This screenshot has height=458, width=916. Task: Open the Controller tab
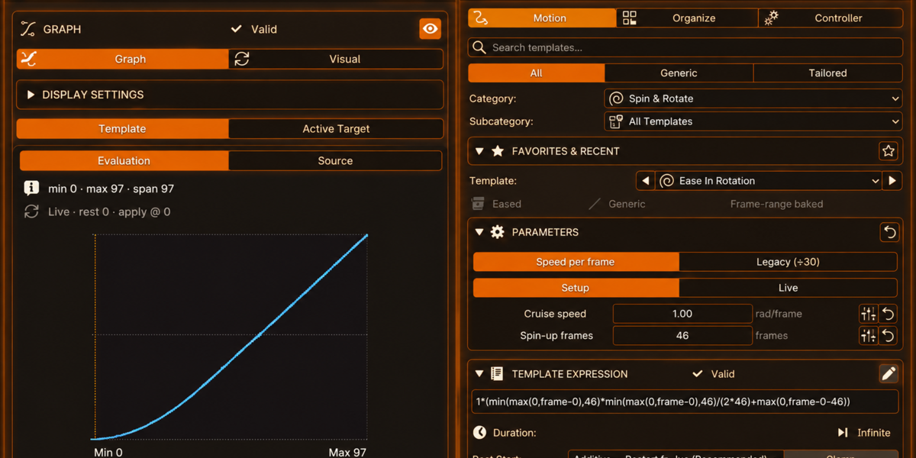coord(831,18)
